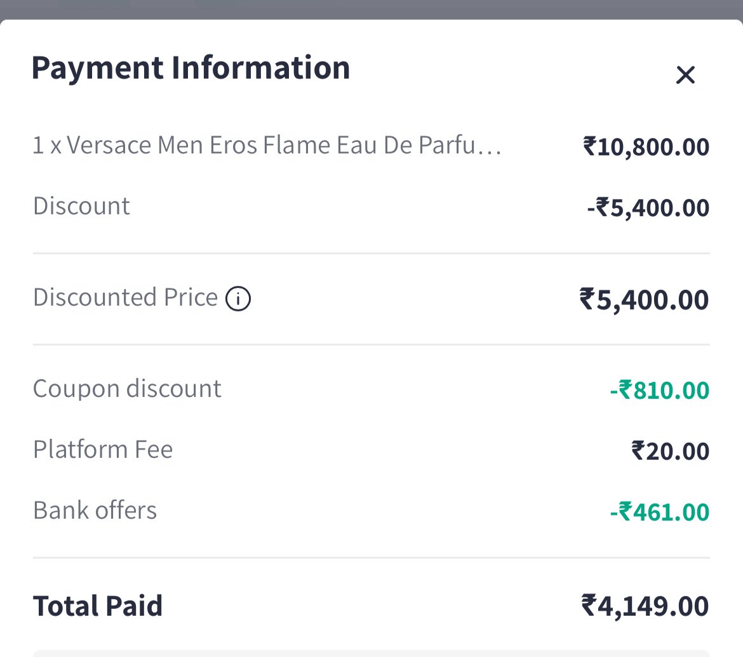Select the Versace Men Eros Flame item name

point(267,146)
